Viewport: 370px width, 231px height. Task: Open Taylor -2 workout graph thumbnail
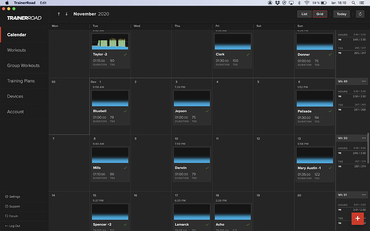tap(110, 41)
